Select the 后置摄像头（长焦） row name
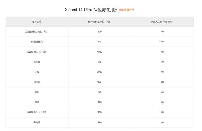 [36, 112]
